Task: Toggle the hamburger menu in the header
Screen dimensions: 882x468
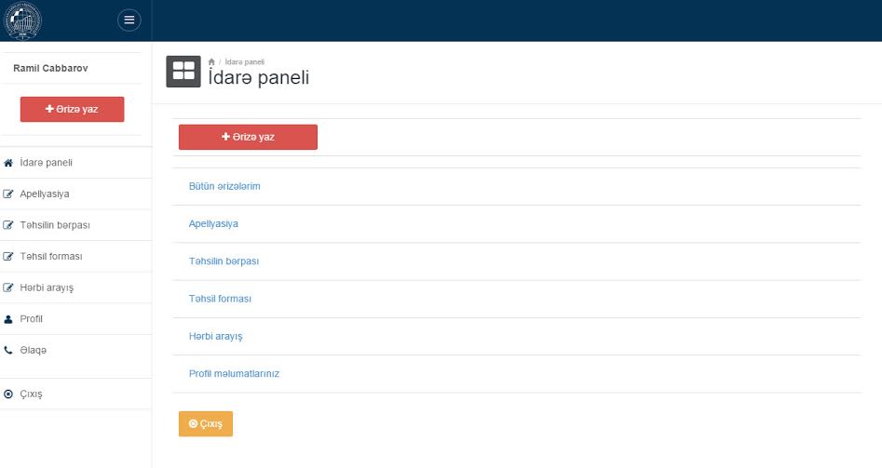Action: (x=129, y=20)
